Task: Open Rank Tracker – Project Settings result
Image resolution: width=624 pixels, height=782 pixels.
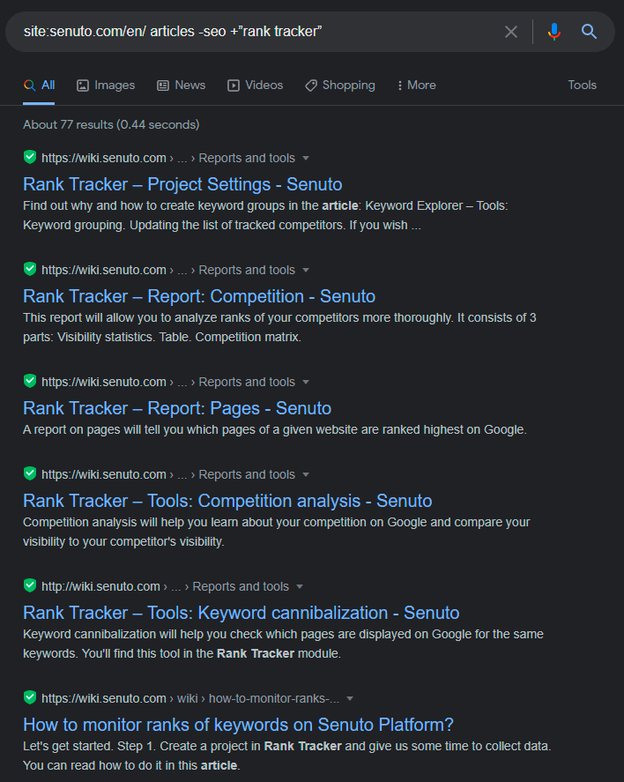Action: [x=182, y=184]
